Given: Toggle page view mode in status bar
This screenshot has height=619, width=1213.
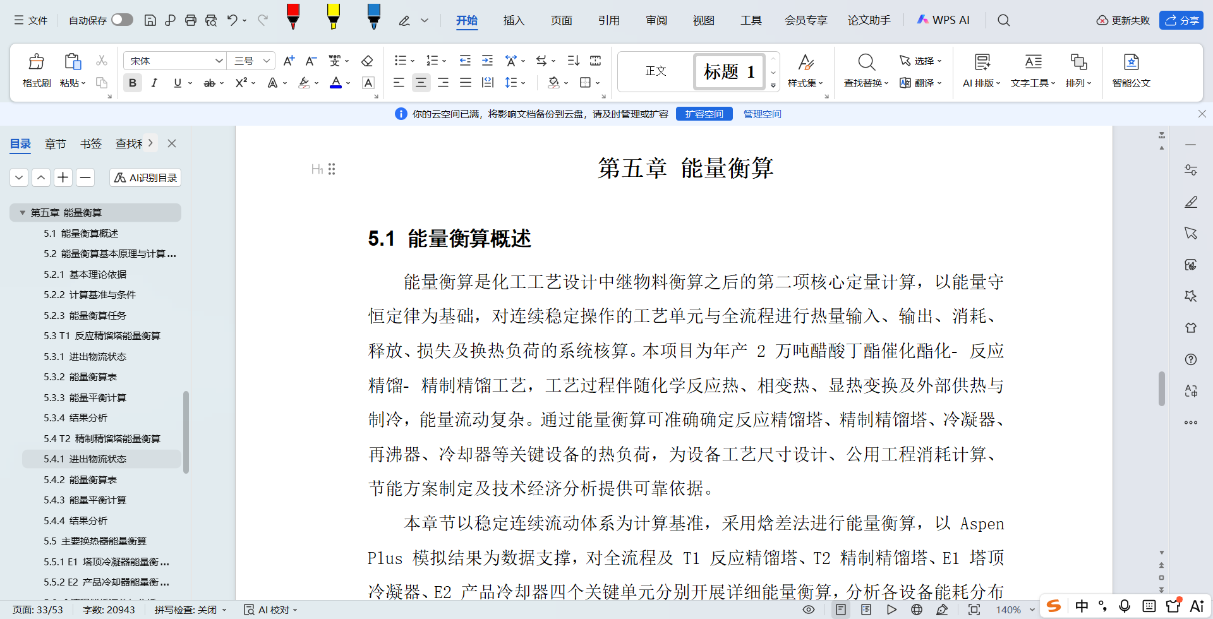Looking at the screenshot, I should click(x=841, y=610).
